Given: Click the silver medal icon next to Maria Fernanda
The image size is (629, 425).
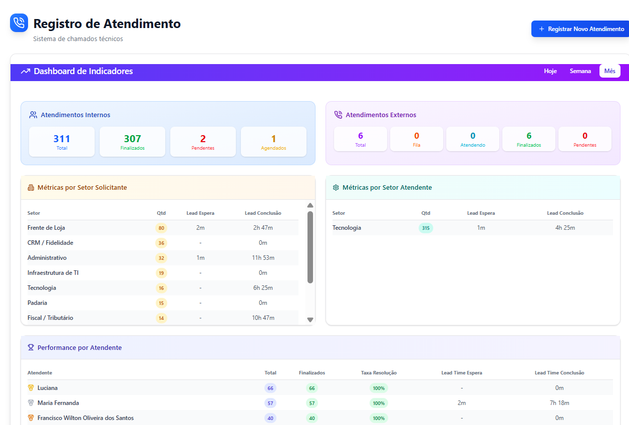Looking at the screenshot, I should (31, 403).
